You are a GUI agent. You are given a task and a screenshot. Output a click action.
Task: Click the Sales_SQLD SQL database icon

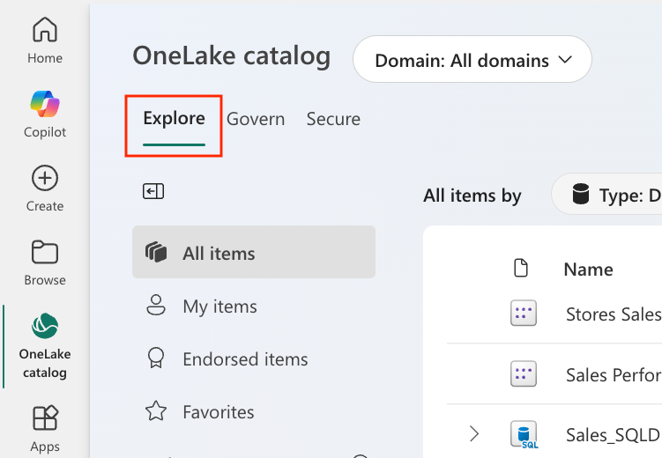(524, 434)
